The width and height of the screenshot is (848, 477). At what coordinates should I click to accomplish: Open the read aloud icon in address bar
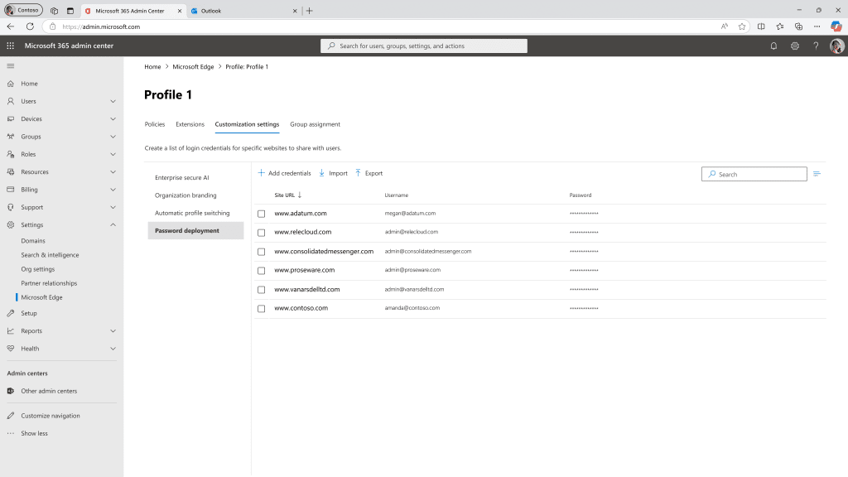click(x=724, y=26)
